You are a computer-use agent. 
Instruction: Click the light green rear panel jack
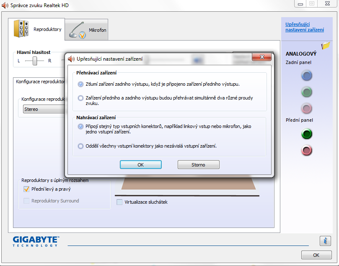pyautogui.click(x=307, y=92)
